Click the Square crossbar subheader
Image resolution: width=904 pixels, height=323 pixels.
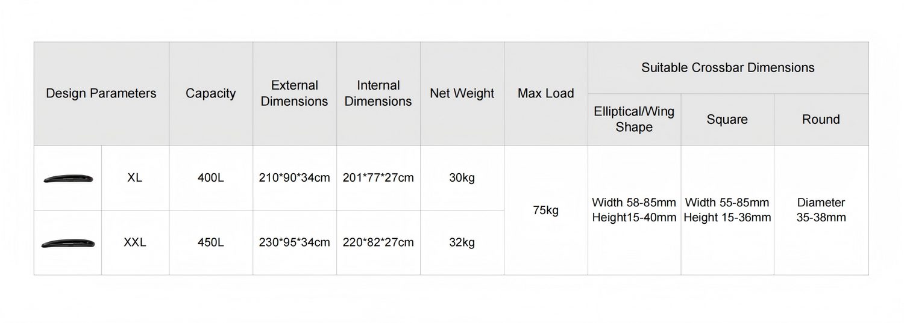[727, 120]
